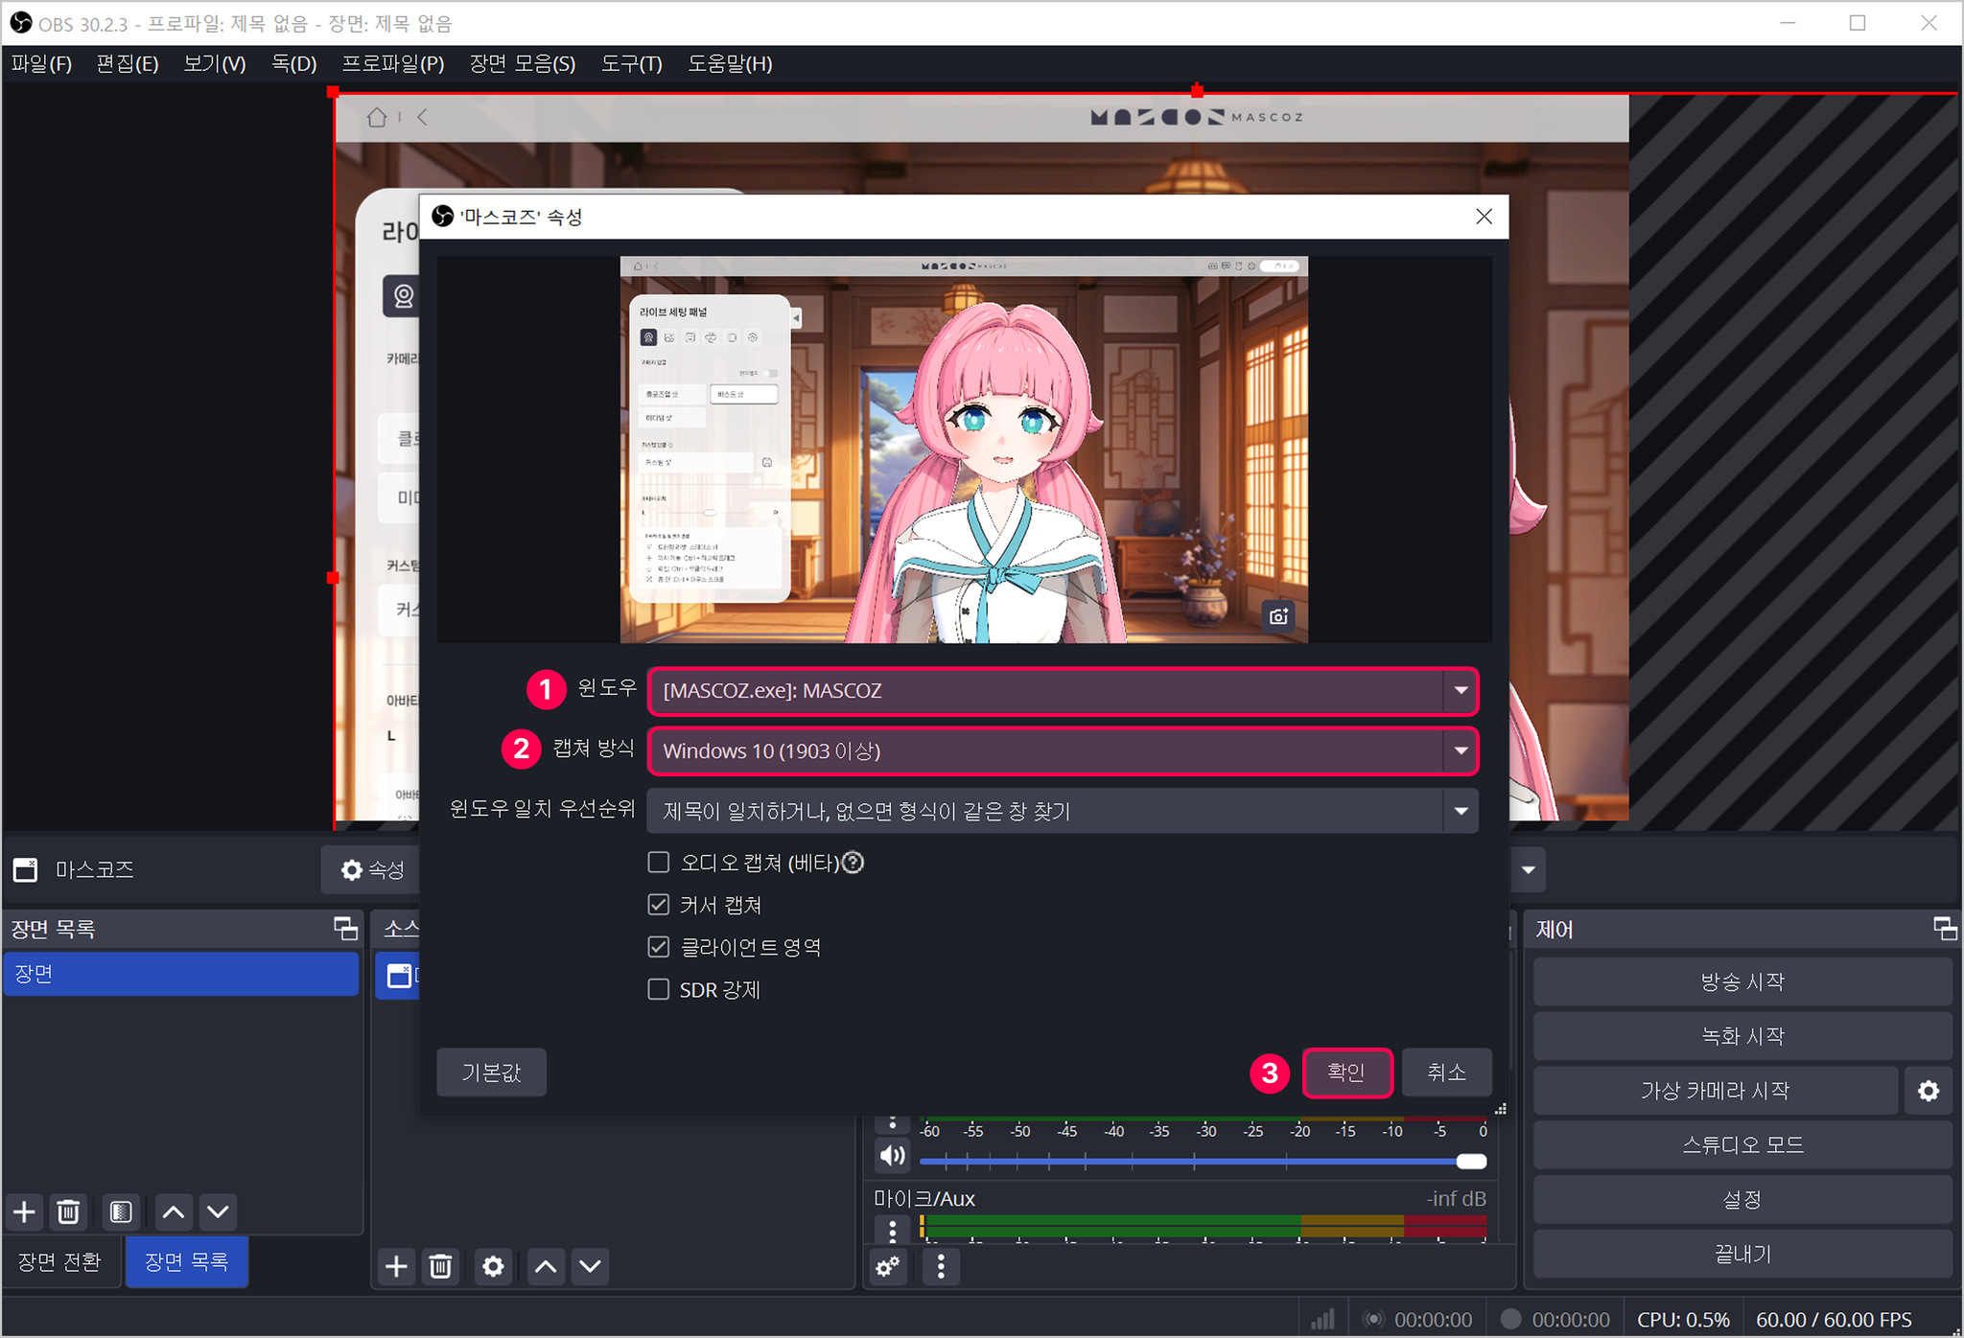Viewport: 1964px width, 1338px height.
Task: Click 녹화 시작 button
Action: tap(1742, 1036)
